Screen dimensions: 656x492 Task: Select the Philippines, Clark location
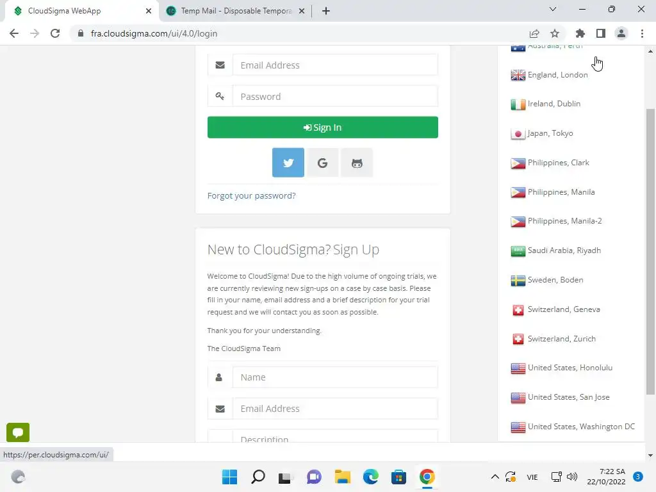coord(559,163)
